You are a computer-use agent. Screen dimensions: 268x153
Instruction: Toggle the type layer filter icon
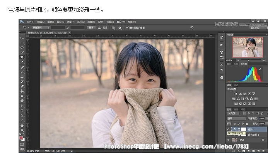point(253,113)
